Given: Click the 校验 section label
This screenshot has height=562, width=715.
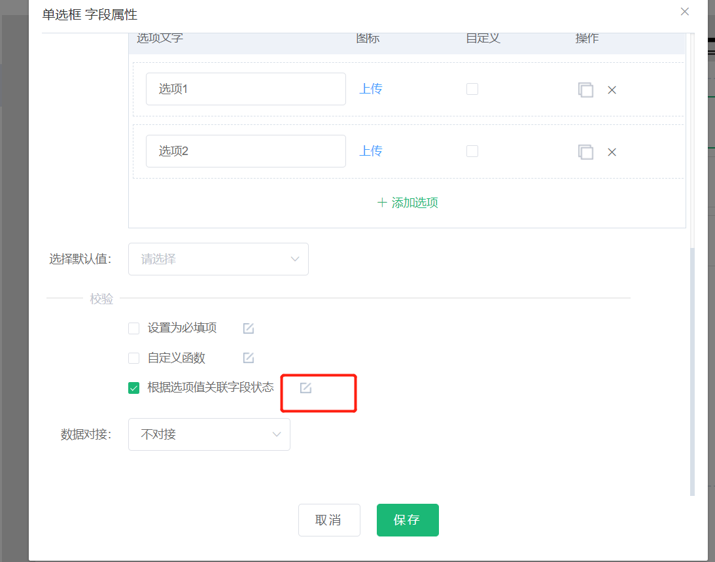Looking at the screenshot, I should coord(101,299).
